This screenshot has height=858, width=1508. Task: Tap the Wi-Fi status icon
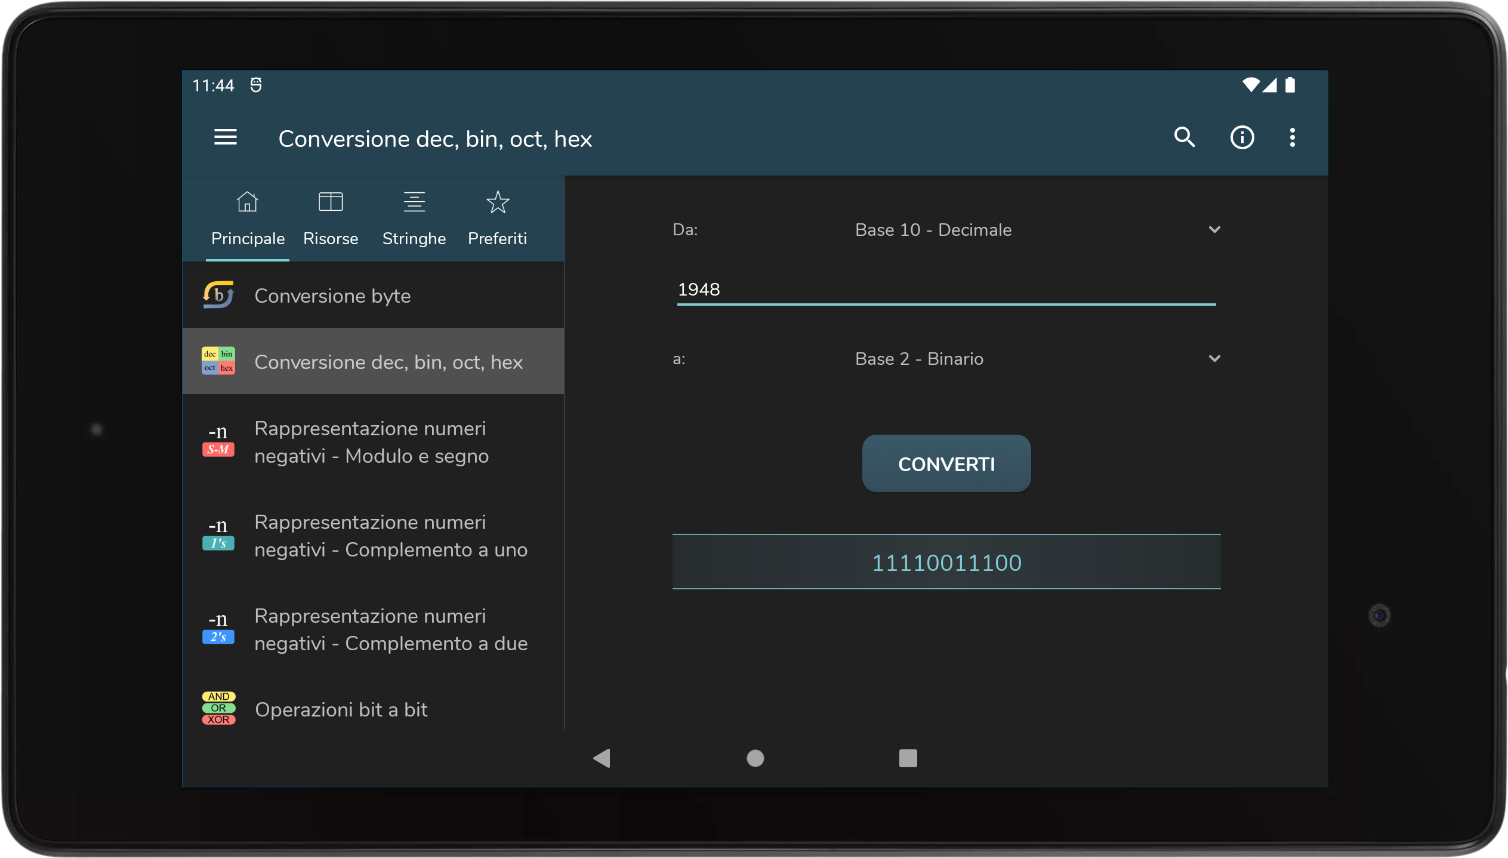click(1250, 85)
